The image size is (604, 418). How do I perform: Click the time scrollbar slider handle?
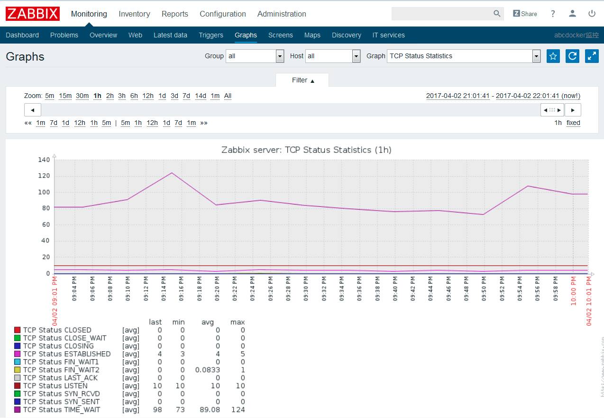pyautogui.click(x=552, y=110)
